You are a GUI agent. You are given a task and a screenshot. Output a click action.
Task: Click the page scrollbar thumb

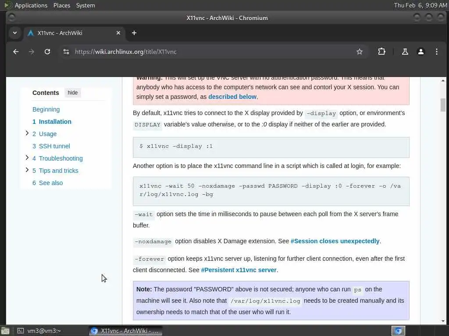pos(443,105)
